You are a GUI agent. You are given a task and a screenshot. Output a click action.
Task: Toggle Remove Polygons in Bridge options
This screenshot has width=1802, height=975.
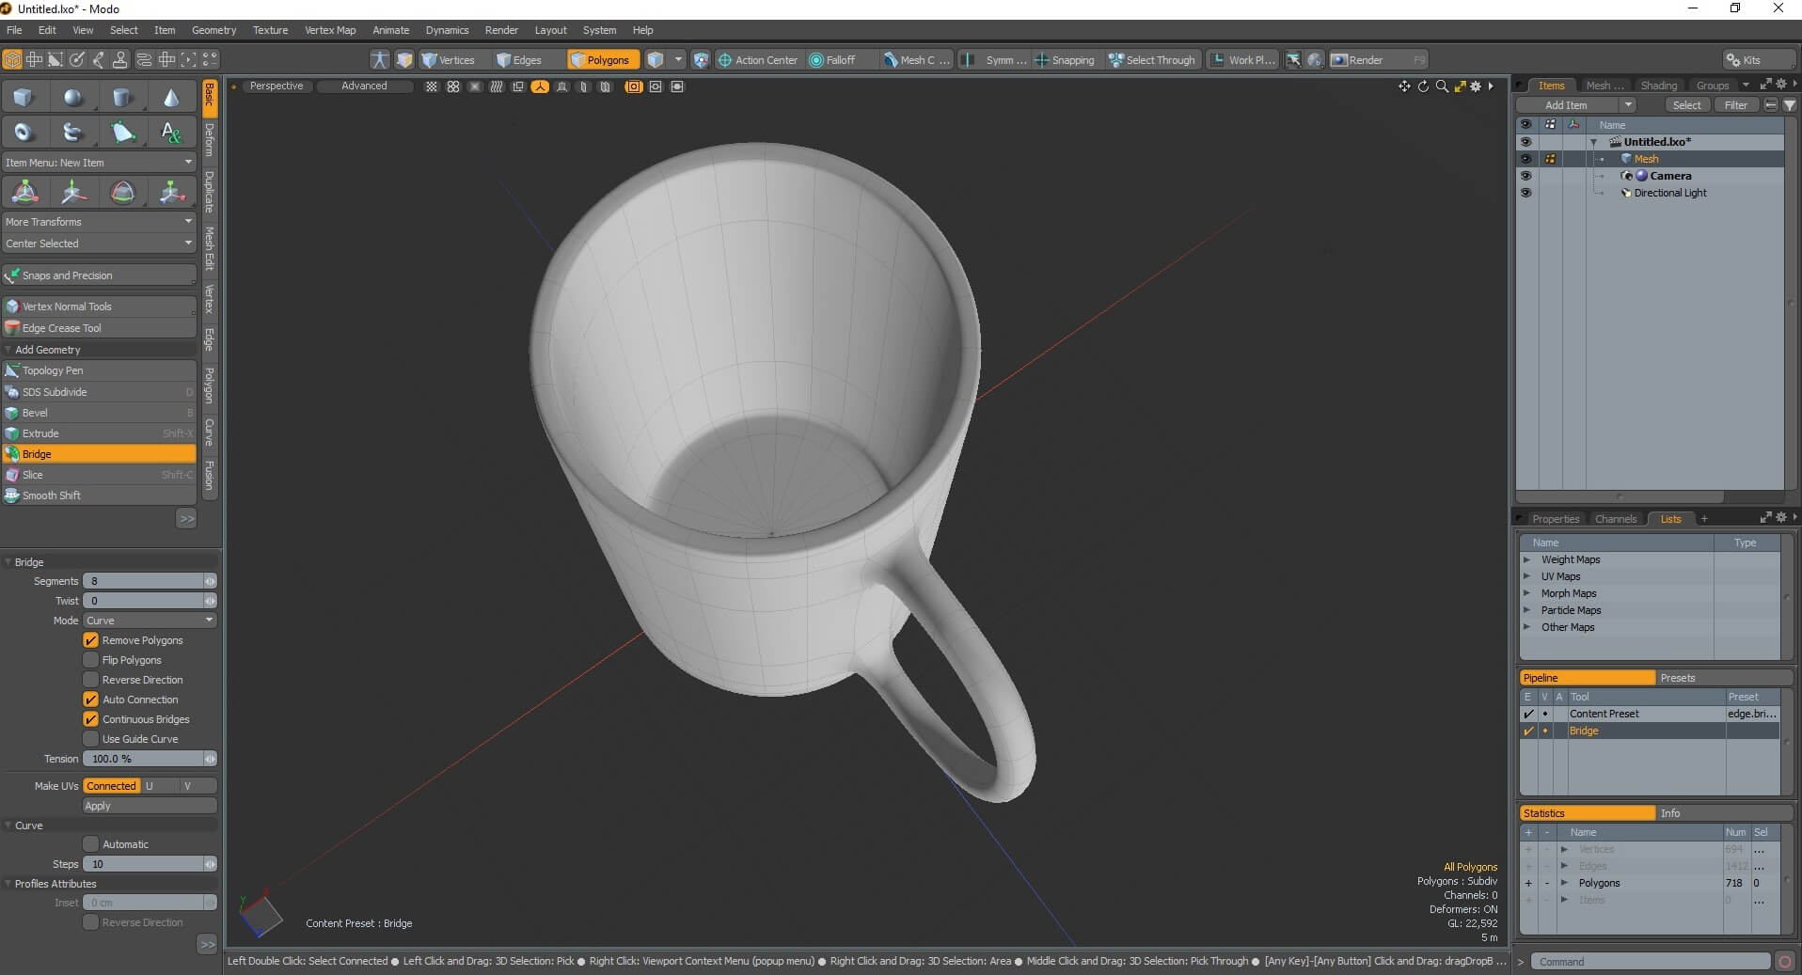(91, 639)
